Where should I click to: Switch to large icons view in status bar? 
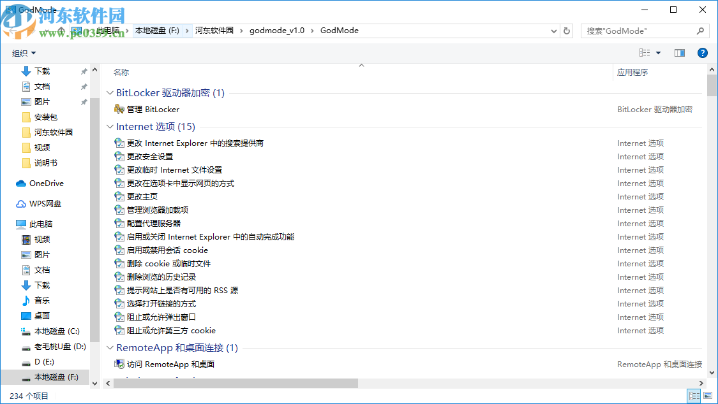tap(708, 396)
